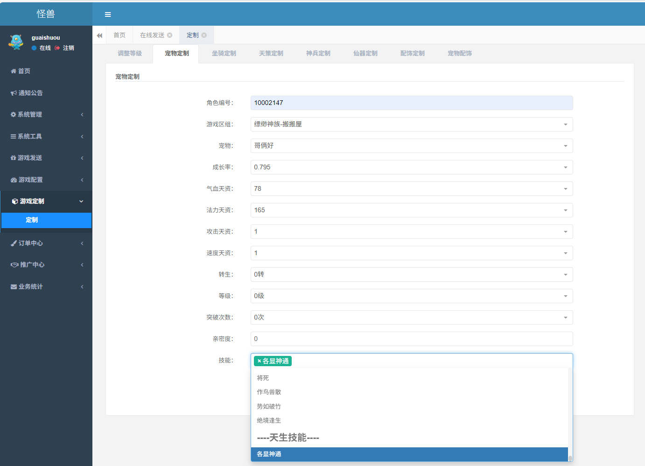Click the user avatar image
The height and width of the screenshot is (466, 645).
click(x=16, y=42)
